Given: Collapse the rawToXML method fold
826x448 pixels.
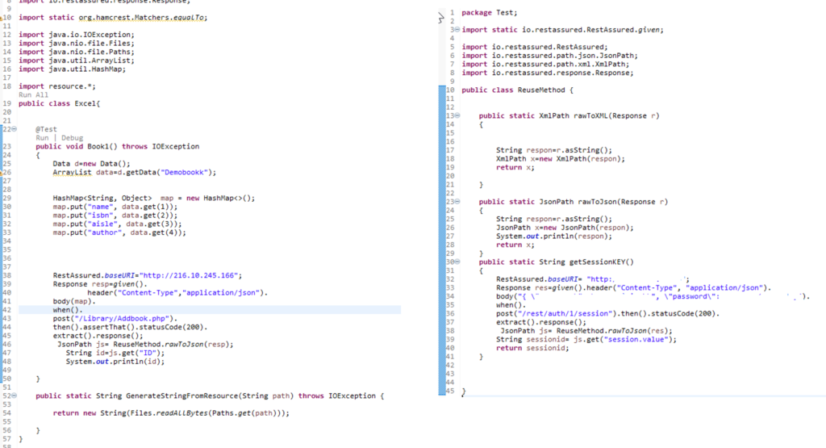Looking at the screenshot, I should coord(456,115).
